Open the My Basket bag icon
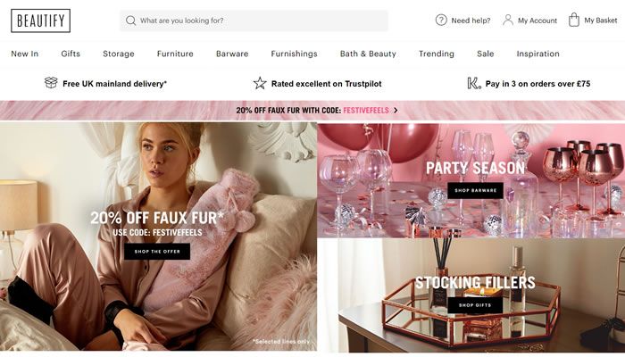Screen dimensions: 625x357 click(x=574, y=20)
